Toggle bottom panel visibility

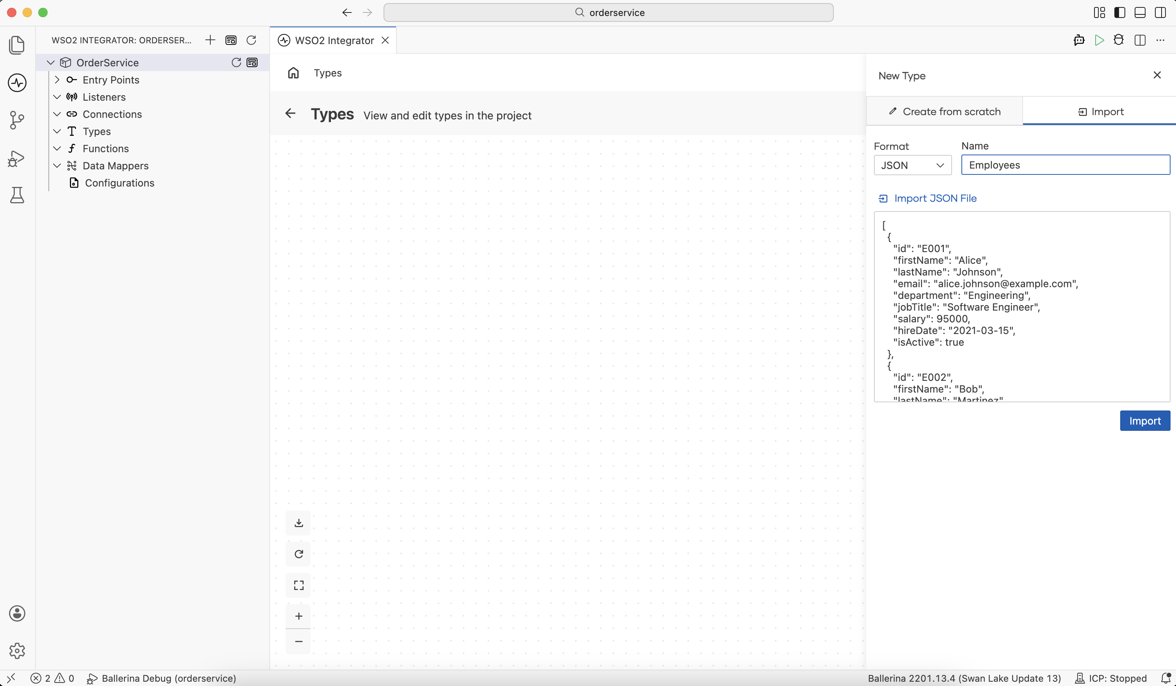[1140, 12]
